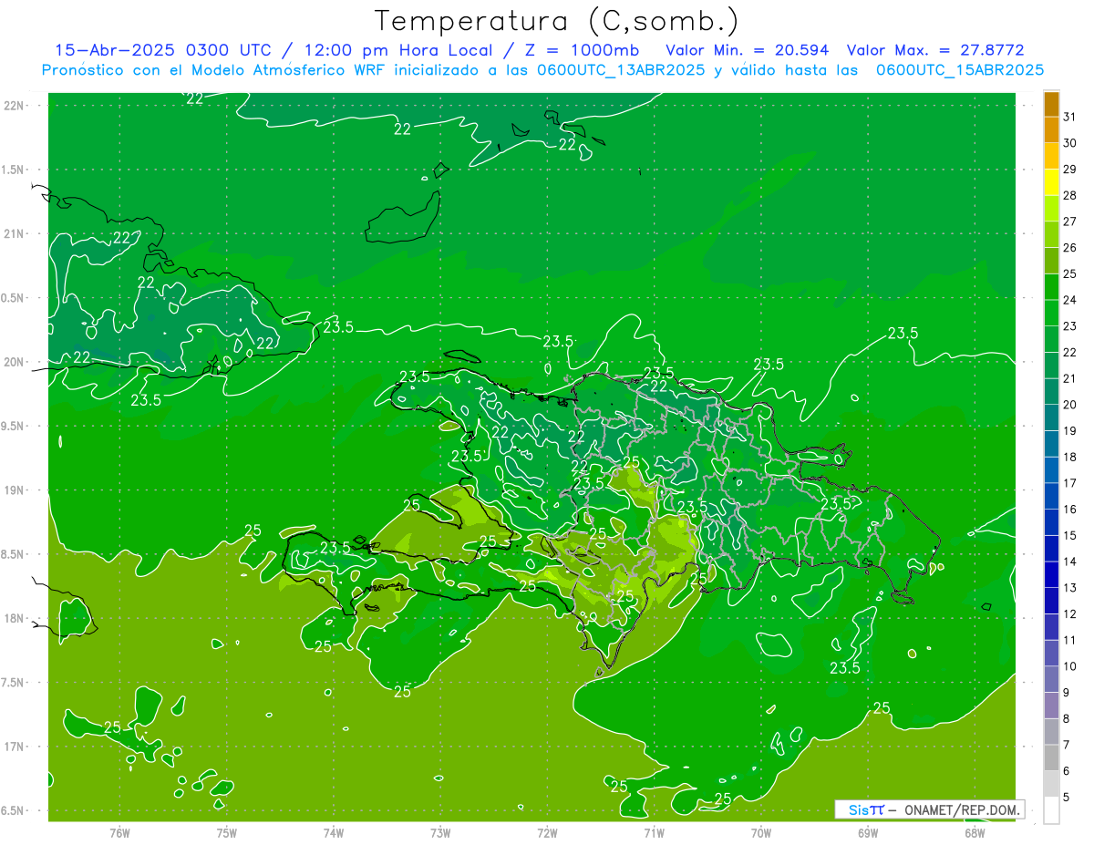
Task: Click the white legend band below label 5
Action: (x=1051, y=809)
